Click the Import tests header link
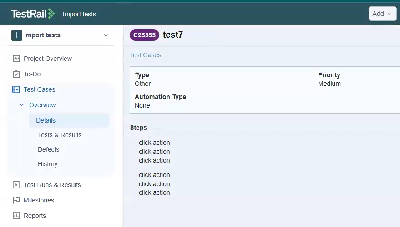Screen dimensions: 400x227 [x=80, y=14]
